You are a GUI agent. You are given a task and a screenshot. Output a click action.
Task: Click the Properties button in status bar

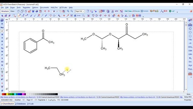tap(188, 100)
